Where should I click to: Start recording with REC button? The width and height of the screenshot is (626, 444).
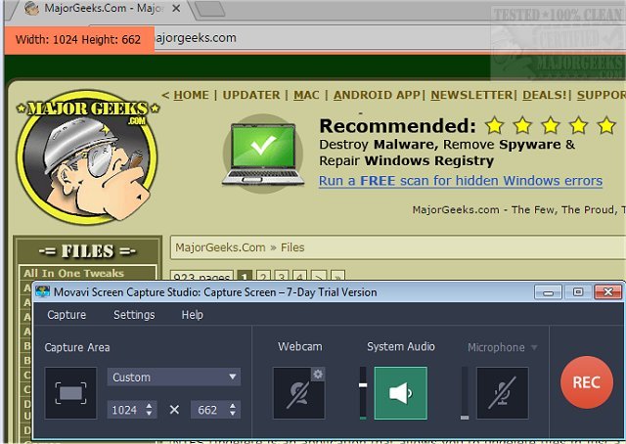(587, 382)
